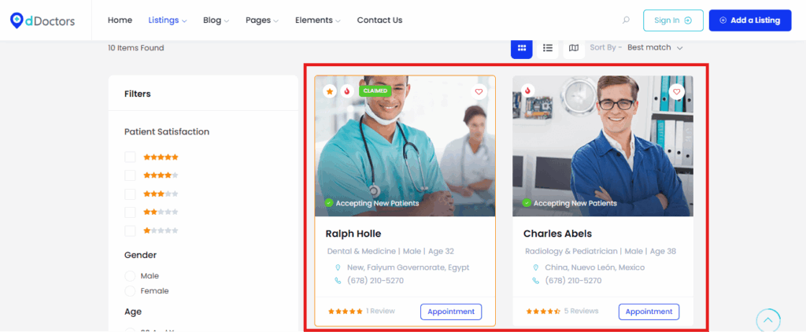Check the five-star satisfaction filter
Viewport: 806px width, 332px height.
[130, 157]
